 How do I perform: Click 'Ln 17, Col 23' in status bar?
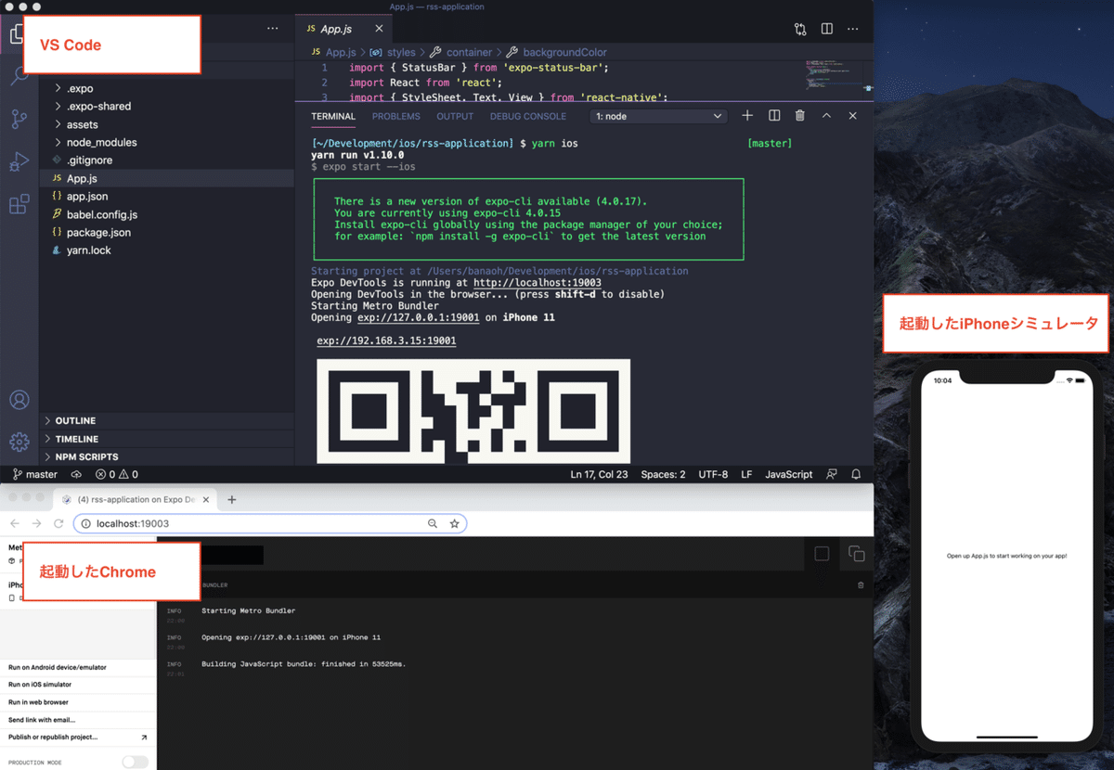pyautogui.click(x=599, y=474)
